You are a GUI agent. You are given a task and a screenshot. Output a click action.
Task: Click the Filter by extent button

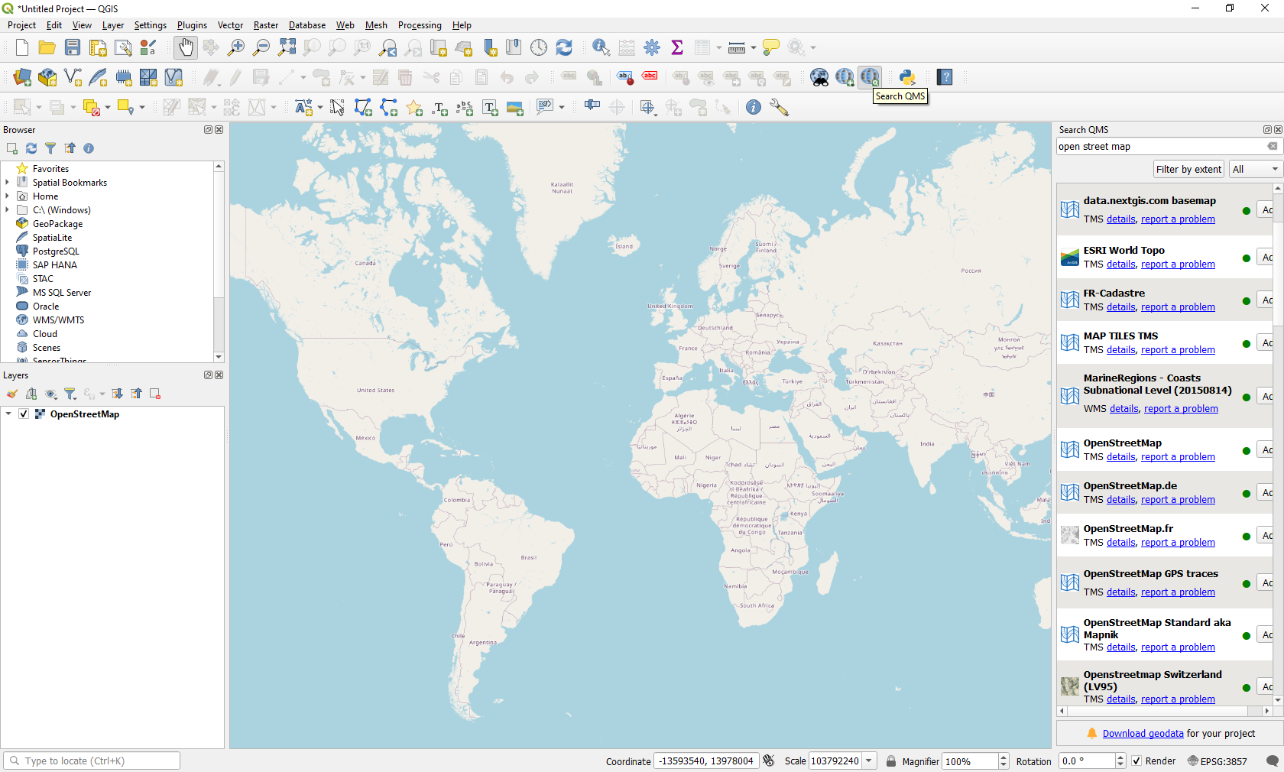[x=1188, y=170]
